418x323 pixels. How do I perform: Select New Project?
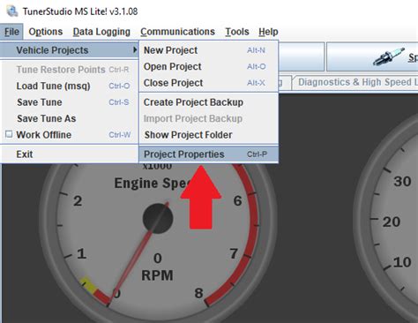tap(208, 50)
